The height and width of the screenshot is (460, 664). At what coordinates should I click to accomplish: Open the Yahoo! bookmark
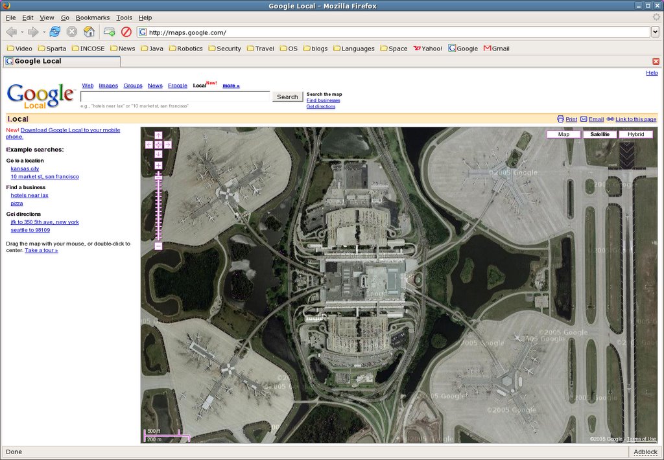(428, 48)
